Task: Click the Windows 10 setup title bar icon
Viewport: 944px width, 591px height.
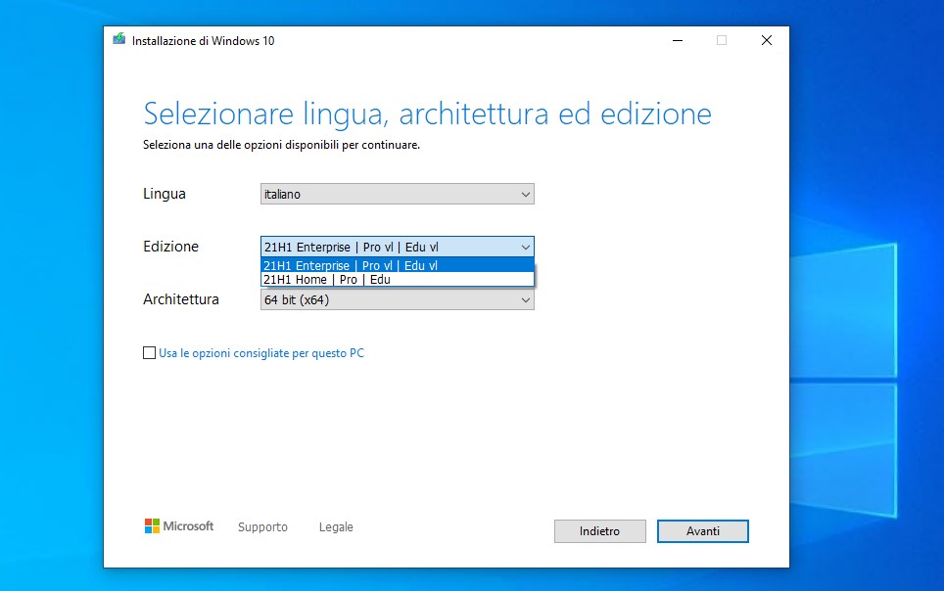Action: tap(119, 39)
